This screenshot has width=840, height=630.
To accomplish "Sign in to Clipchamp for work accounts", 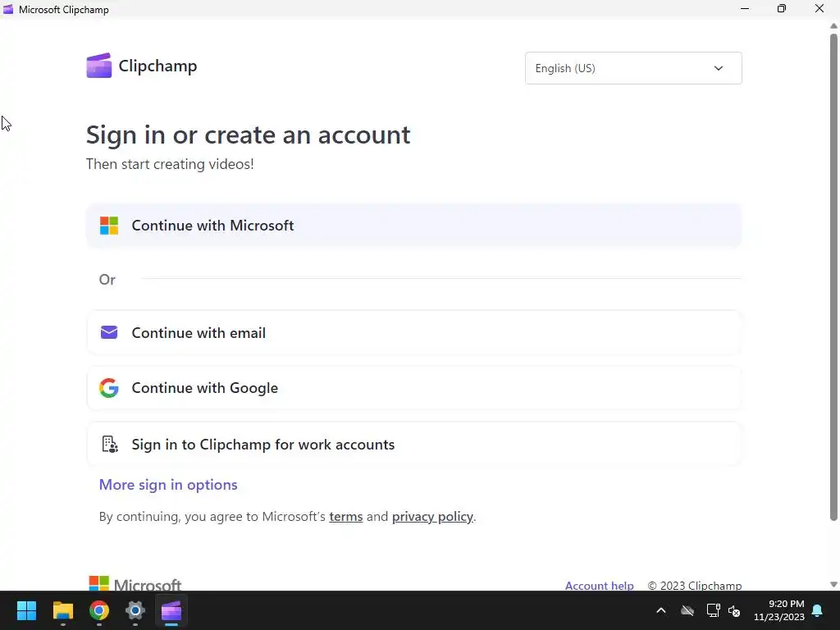I will click(x=414, y=444).
